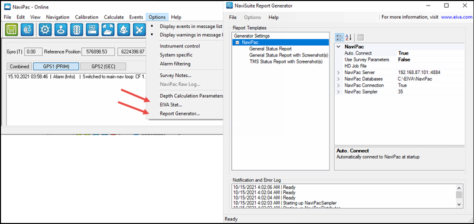Expand the NaviPac Sampler property
474x224 pixels.
[338, 91]
